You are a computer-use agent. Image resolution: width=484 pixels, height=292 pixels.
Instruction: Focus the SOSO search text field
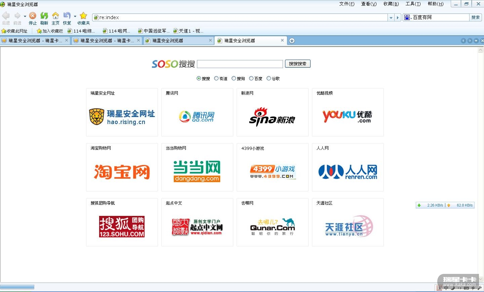[240, 64]
